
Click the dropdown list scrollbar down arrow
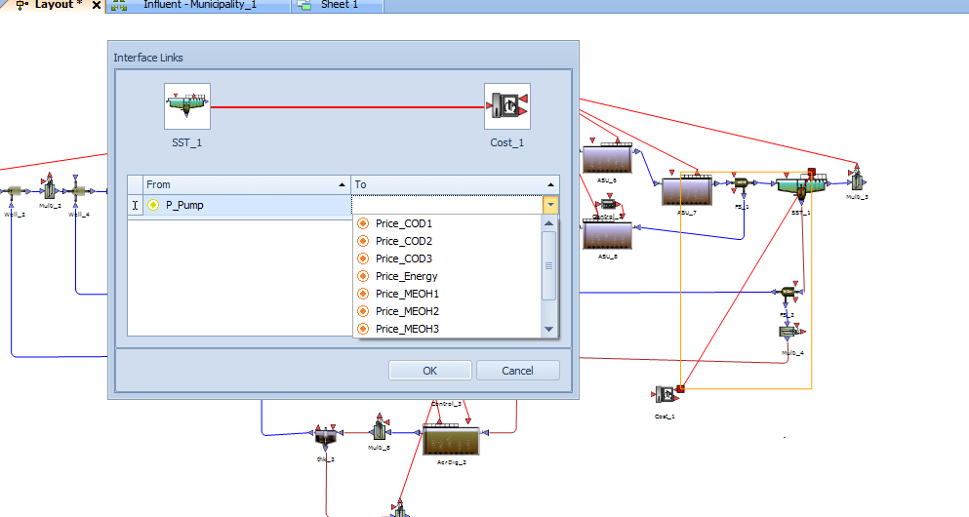(x=548, y=330)
